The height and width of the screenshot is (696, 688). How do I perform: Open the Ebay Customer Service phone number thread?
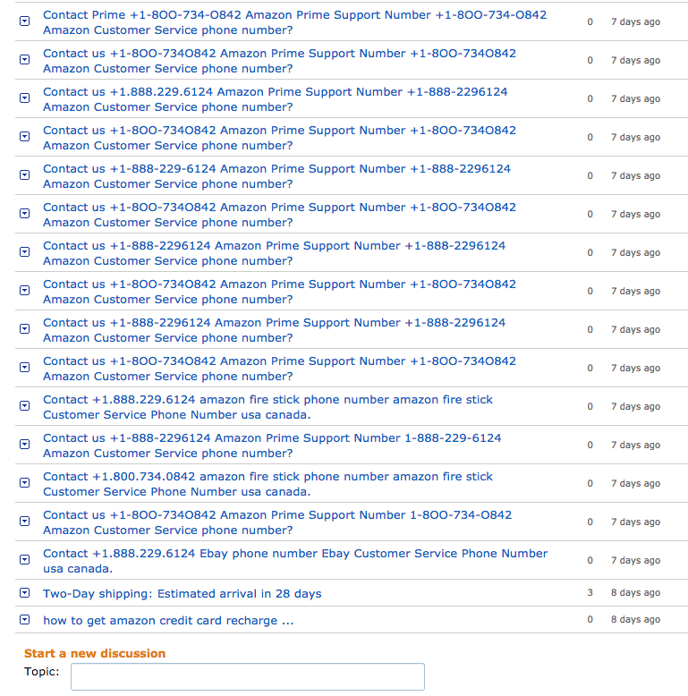(295, 561)
